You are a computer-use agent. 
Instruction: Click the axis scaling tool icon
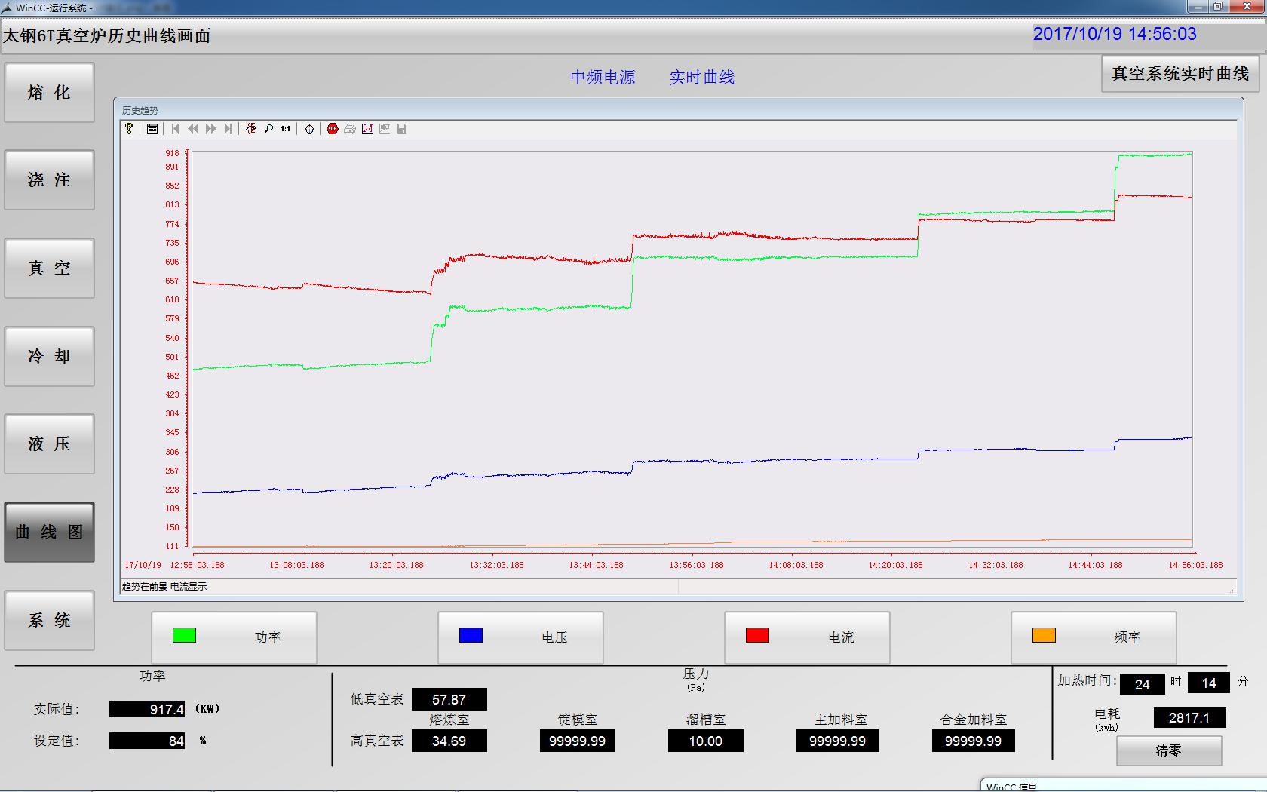click(x=251, y=129)
